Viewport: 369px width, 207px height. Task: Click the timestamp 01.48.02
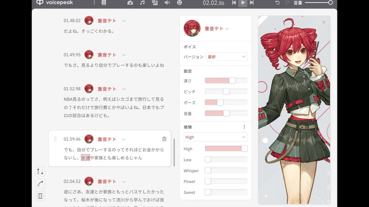pos(72,21)
